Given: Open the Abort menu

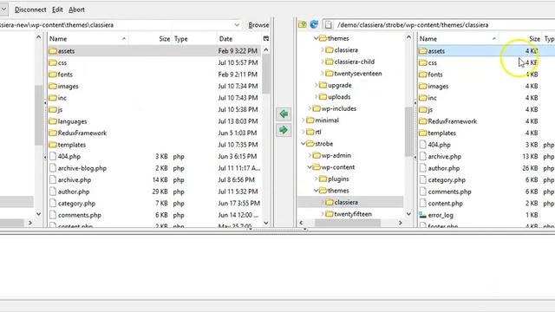Looking at the screenshot, I should tap(76, 10).
